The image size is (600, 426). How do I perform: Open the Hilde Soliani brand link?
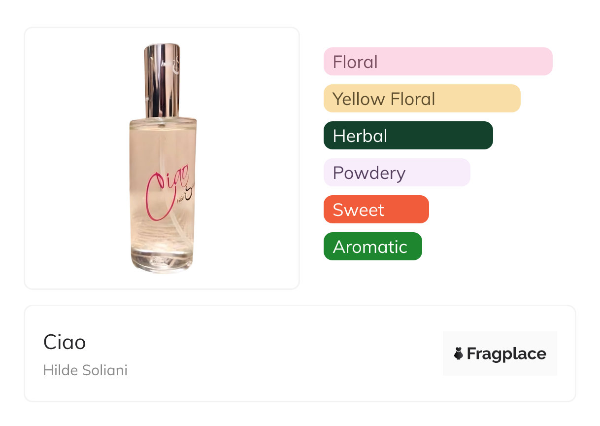click(85, 370)
